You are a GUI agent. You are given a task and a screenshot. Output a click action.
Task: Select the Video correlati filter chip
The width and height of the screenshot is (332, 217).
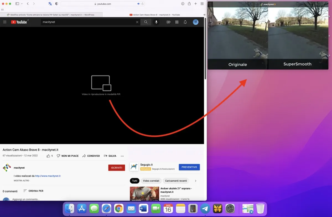pos(151,181)
